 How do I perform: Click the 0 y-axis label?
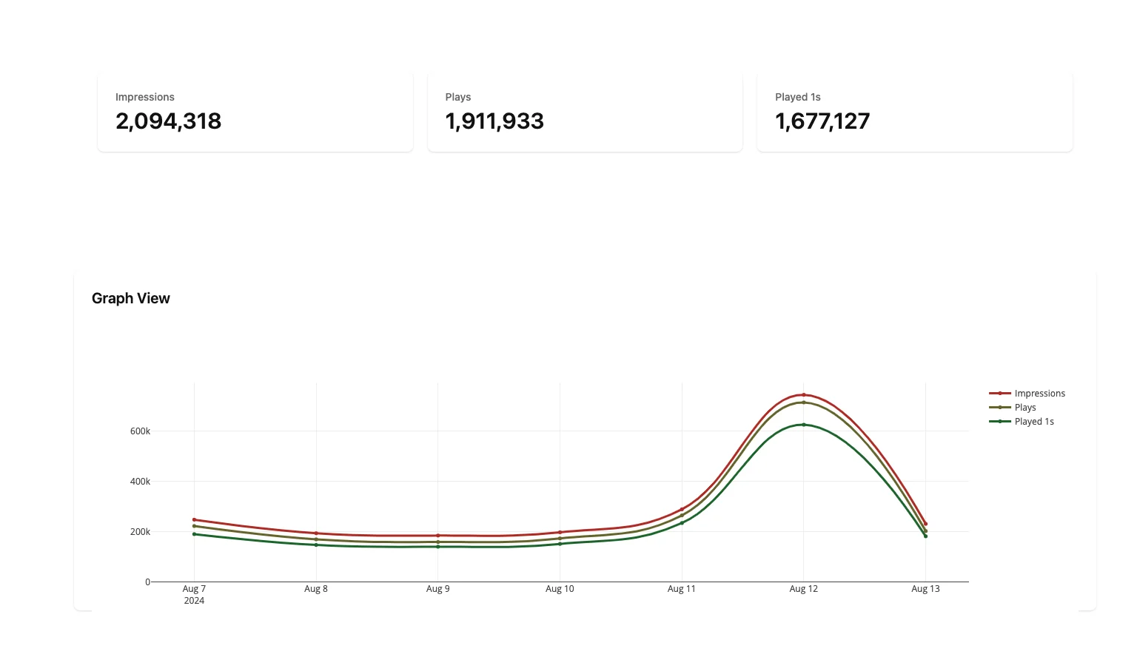tap(147, 582)
